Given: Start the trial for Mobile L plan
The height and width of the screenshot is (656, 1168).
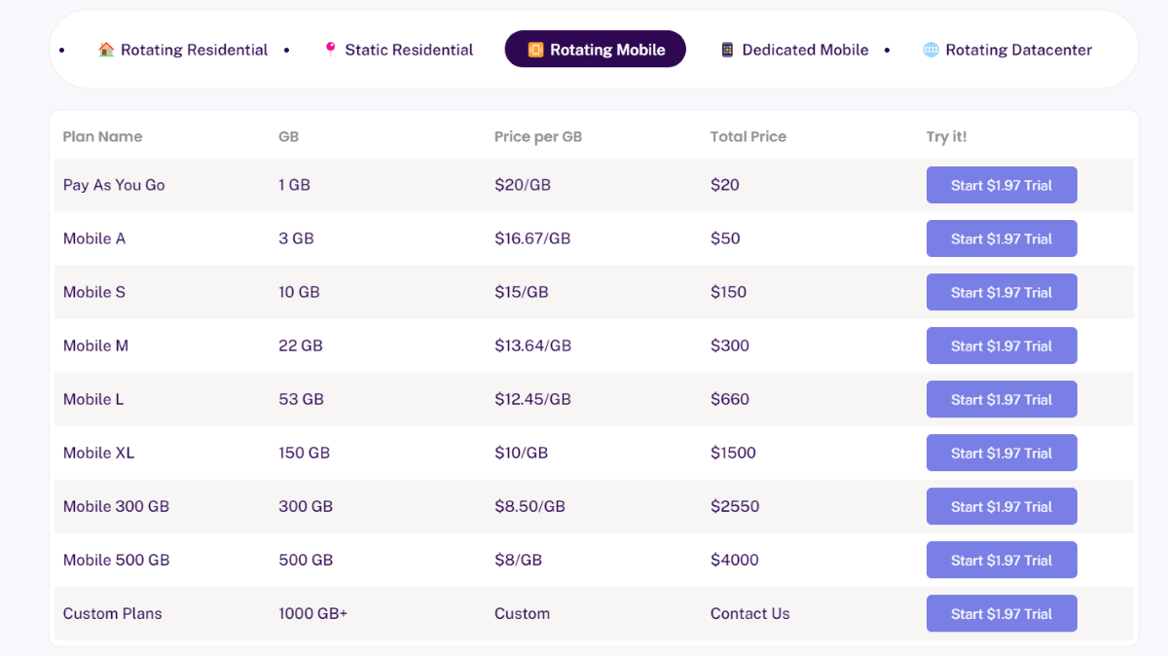Looking at the screenshot, I should 1002,399.
